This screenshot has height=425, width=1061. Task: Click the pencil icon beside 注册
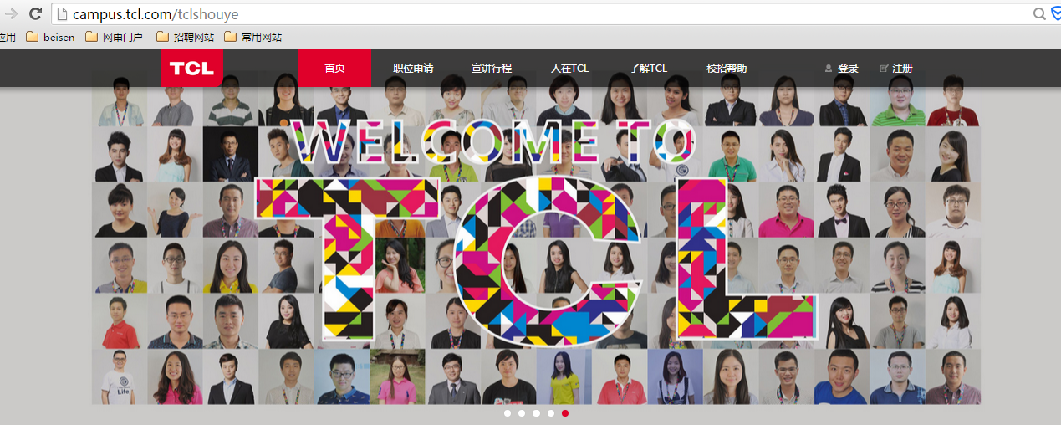point(884,69)
